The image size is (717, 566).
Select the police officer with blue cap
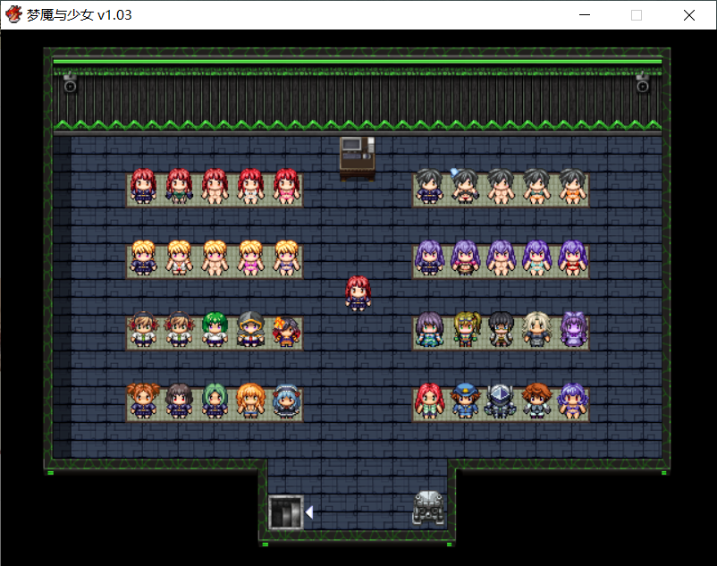466,401
